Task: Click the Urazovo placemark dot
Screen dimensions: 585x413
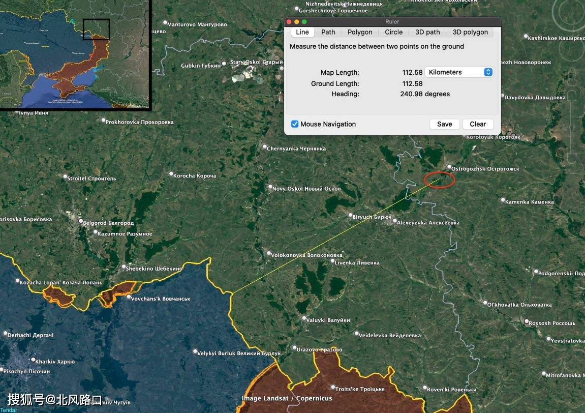Action: 294,348
